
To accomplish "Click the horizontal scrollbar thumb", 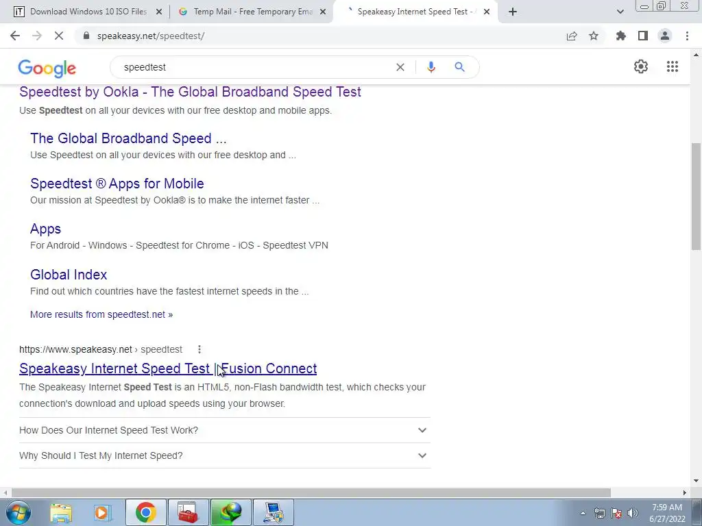I will (x=311, y=492).
